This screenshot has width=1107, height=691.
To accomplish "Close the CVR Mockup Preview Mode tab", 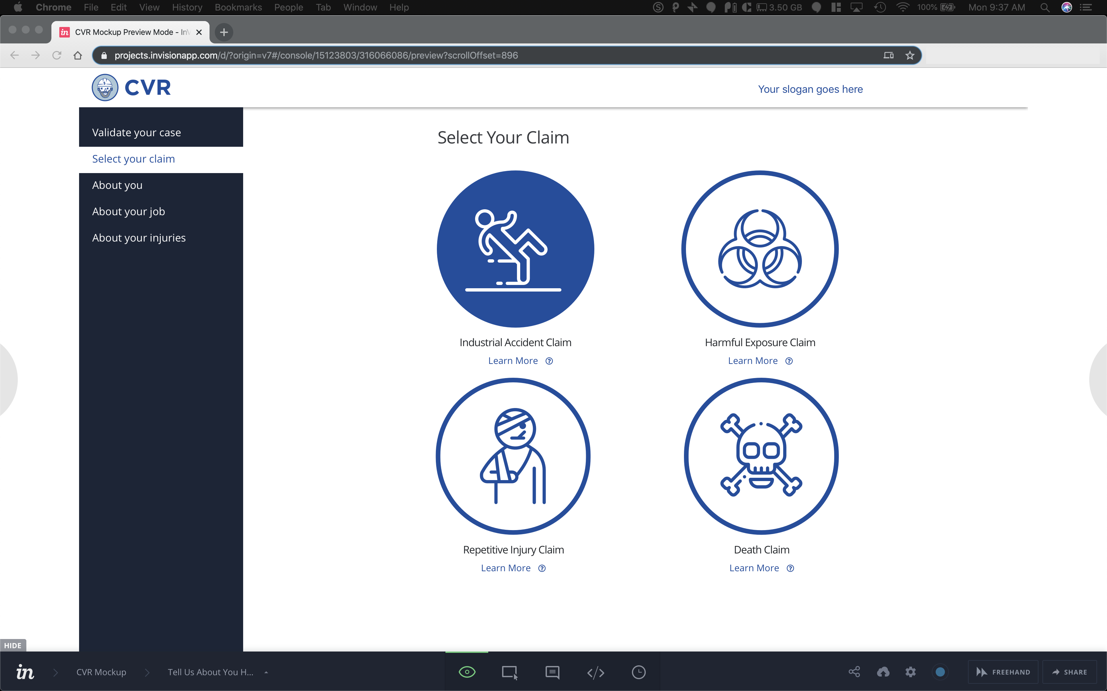I will click(199, 32).
